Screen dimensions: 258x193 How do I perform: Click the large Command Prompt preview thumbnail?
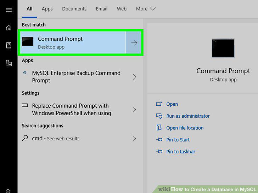pyautogui.click(x=223, y=48)
